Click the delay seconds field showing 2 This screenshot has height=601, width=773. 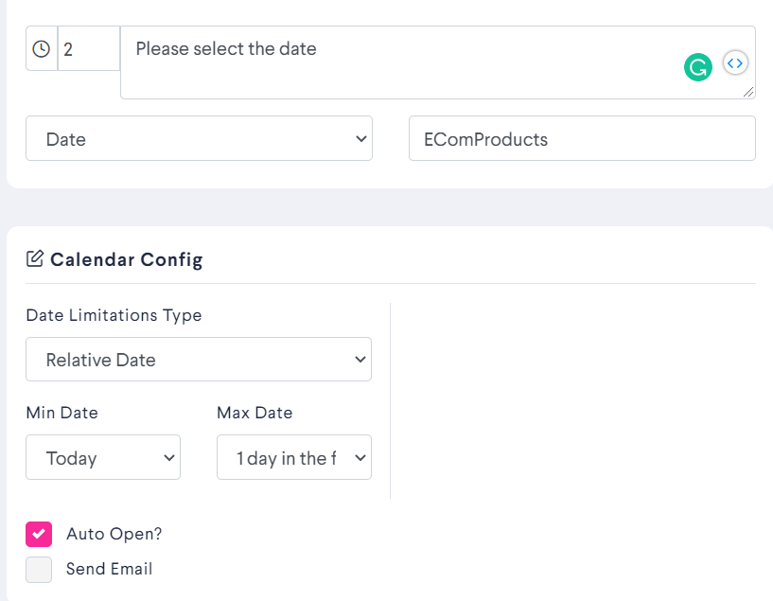pos(89,49)
